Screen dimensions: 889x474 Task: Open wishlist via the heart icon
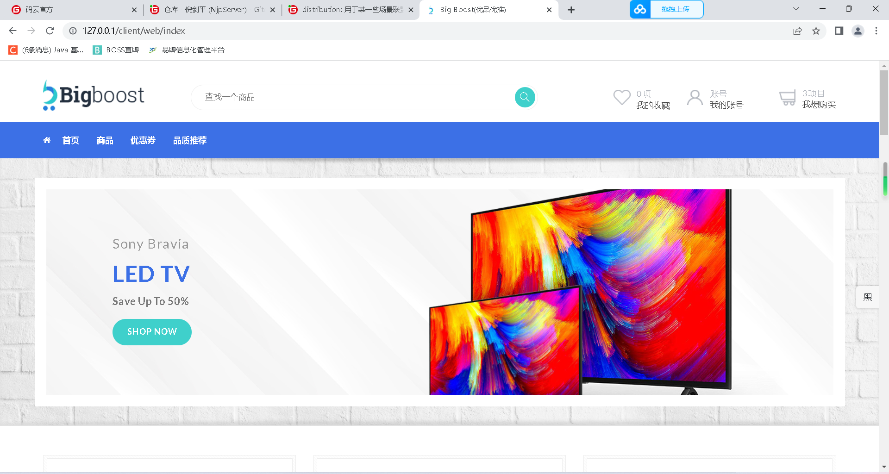622,98
